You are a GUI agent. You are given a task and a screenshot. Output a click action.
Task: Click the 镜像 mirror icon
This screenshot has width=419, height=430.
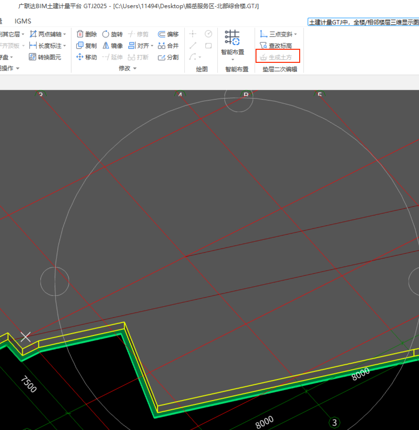coord(105,46)
